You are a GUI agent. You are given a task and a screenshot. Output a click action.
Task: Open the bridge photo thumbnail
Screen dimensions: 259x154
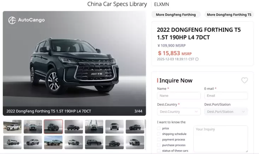coord(94,127)
